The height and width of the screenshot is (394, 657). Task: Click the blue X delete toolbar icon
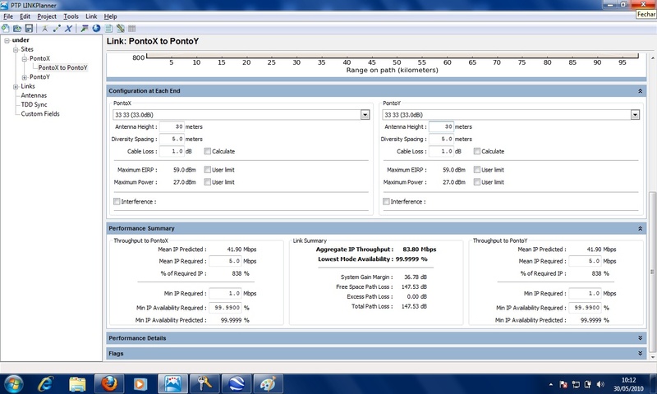67,28
